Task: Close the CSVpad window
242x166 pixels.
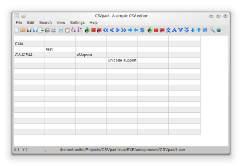Action: click(x=225, y=16)
